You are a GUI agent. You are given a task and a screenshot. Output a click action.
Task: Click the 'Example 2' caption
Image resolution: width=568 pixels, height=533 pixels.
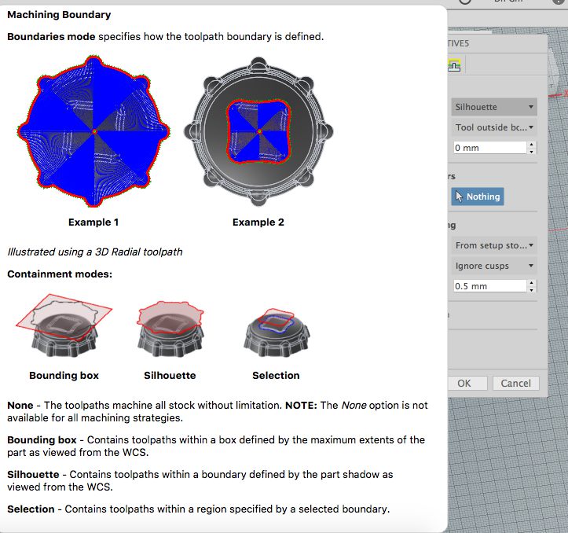tap(258, 222)
